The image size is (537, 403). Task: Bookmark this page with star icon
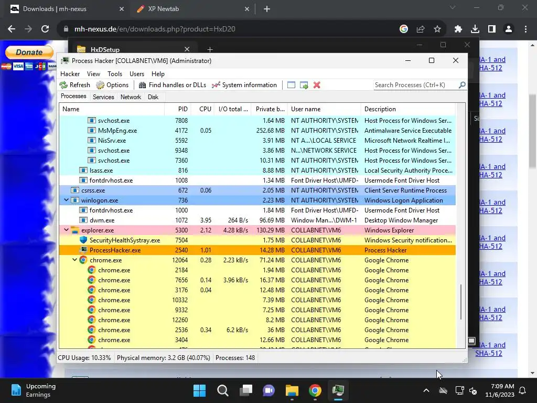pyautogui.click(x=437, y=29)
